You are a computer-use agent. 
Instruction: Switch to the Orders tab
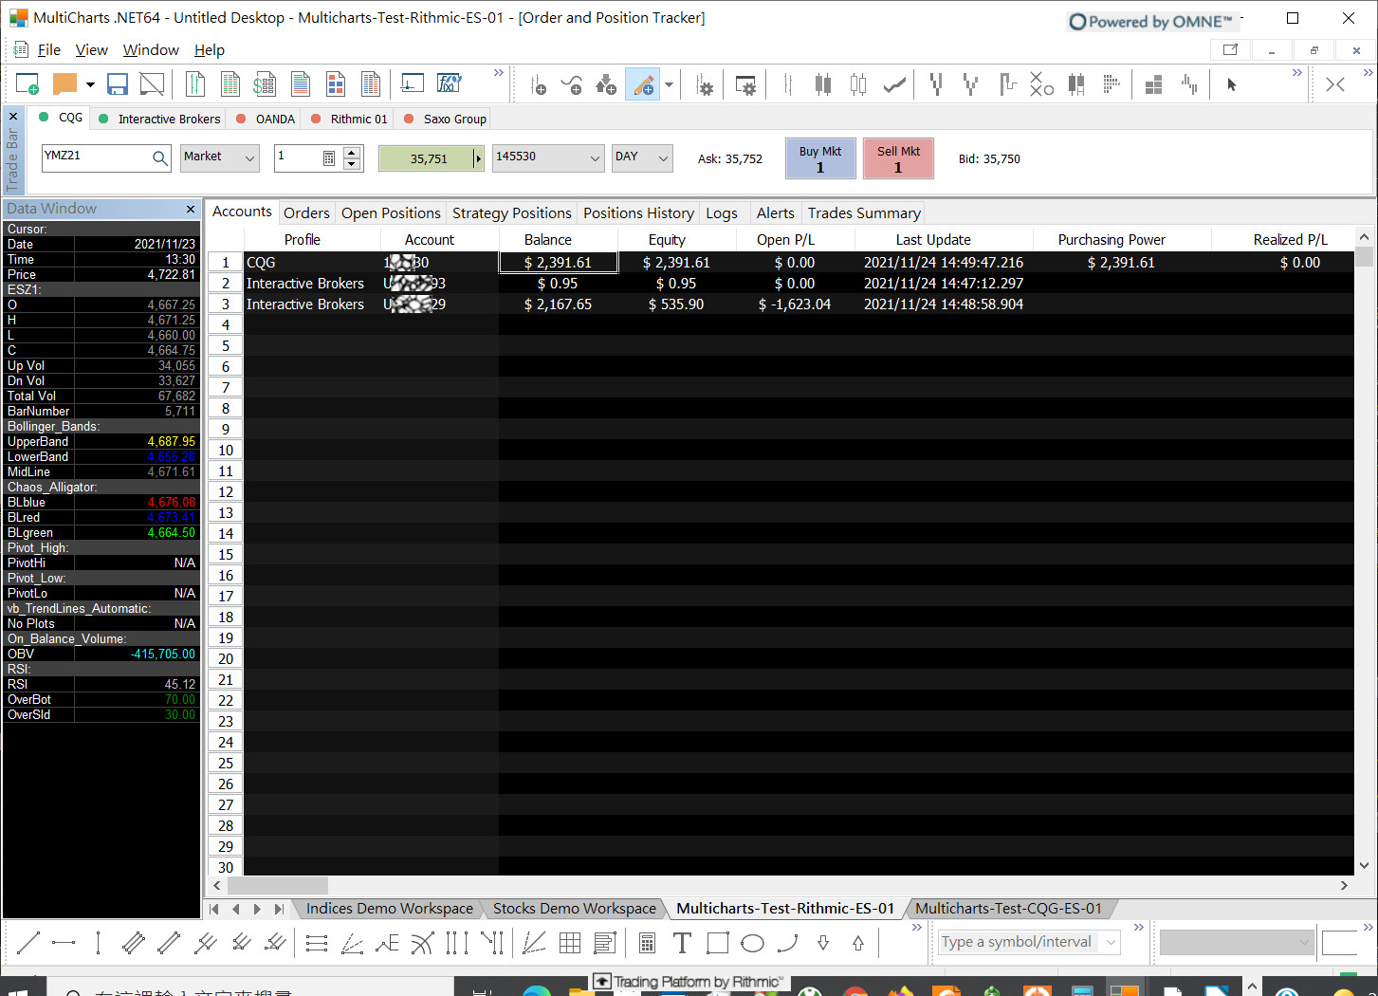coord(306,213)
